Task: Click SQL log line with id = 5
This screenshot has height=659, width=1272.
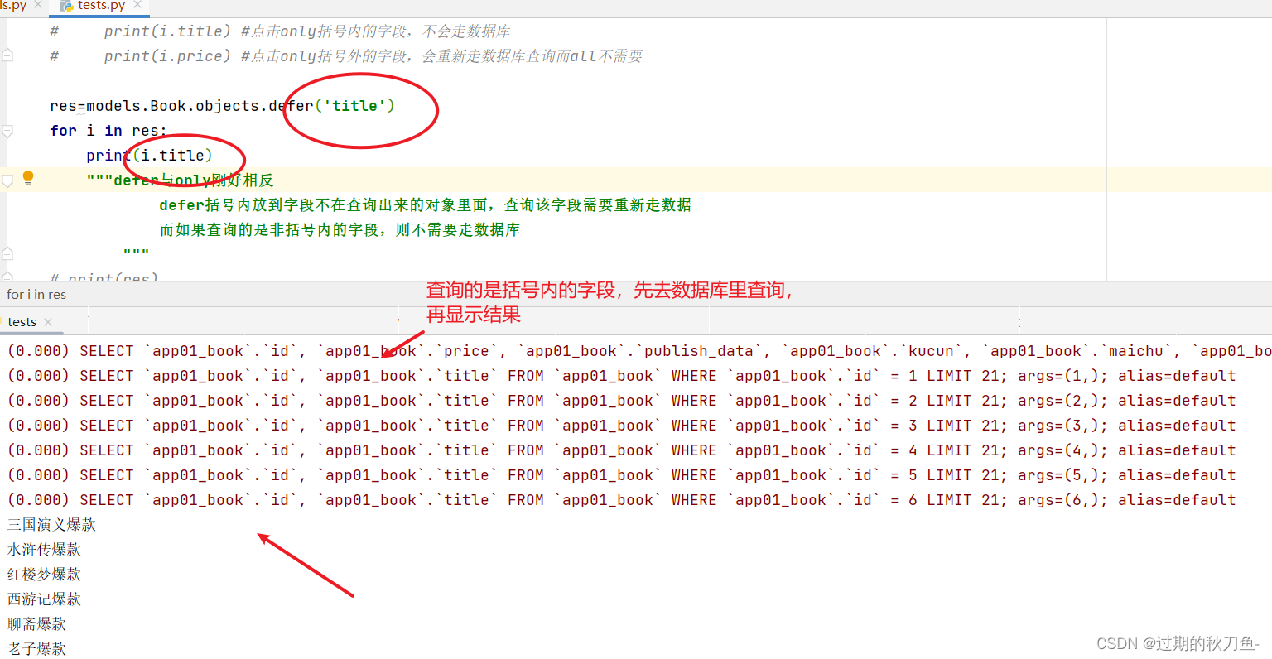Action: click(x=621, y=475)
